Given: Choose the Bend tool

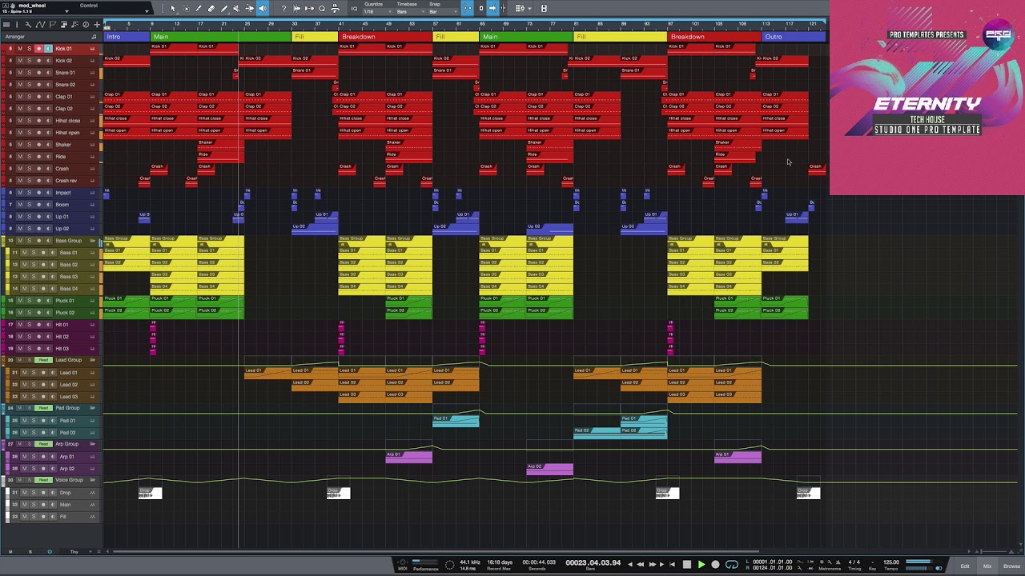Looking at the screenshot, I should tap(249, 9).
